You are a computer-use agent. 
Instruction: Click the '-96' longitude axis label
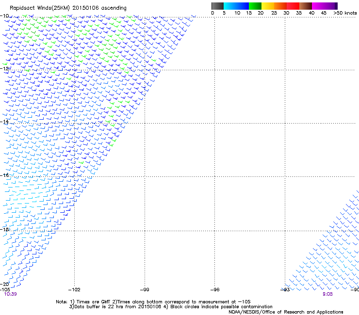tap(215, 290)
